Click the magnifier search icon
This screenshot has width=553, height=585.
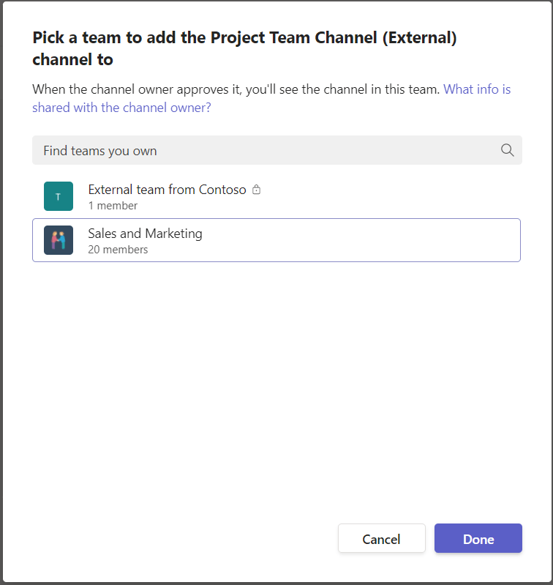tap(507, 150)
